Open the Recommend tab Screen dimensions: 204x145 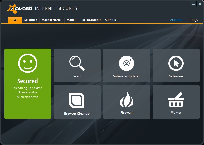[x=91, y=20]
